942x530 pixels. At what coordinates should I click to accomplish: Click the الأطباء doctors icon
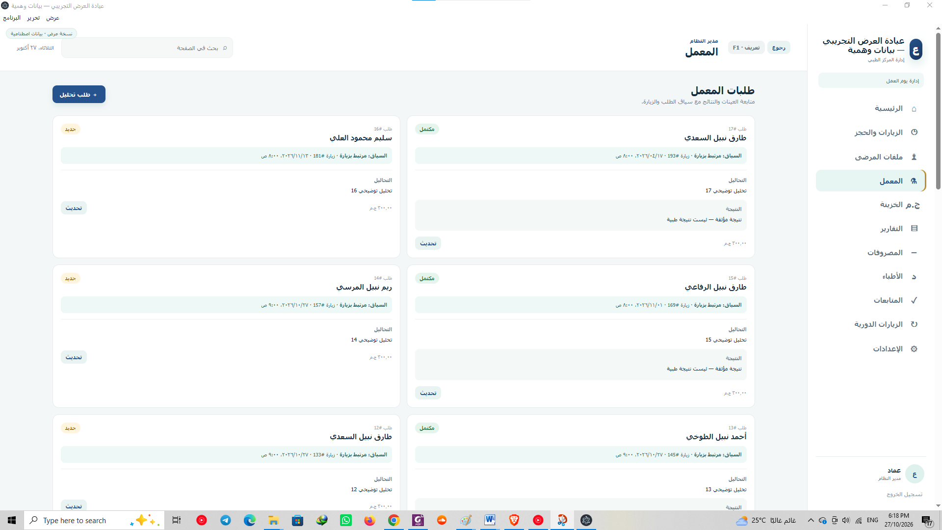(x=914, y=276)
